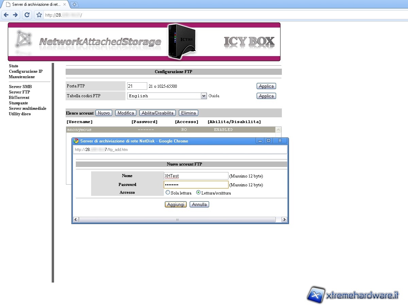Select the Lettura/scrittura radio option
The image size is (408, 306).
(199, 192)
